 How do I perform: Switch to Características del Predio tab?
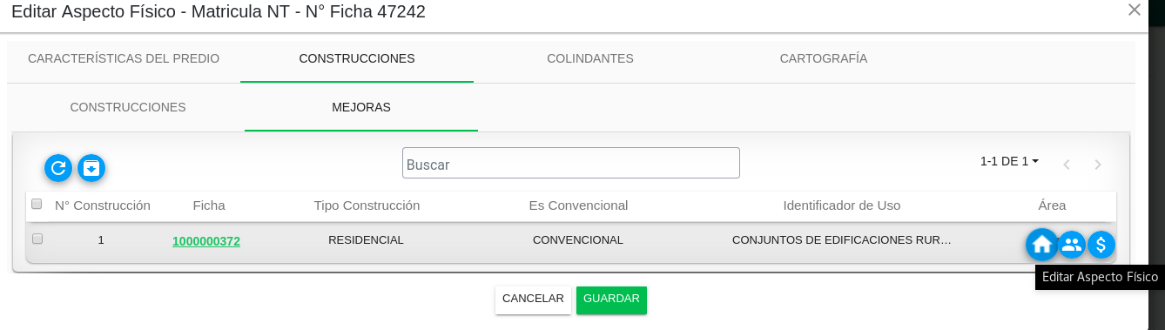click(x=124, y=58)
